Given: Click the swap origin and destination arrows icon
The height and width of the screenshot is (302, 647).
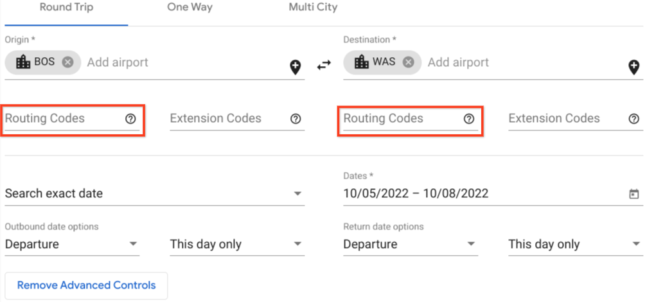Looking at the screenshot, I should (324, 66).
